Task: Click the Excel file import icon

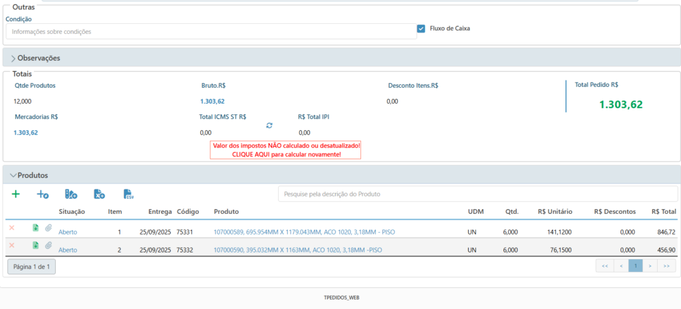Action: (x=100, y=194)
